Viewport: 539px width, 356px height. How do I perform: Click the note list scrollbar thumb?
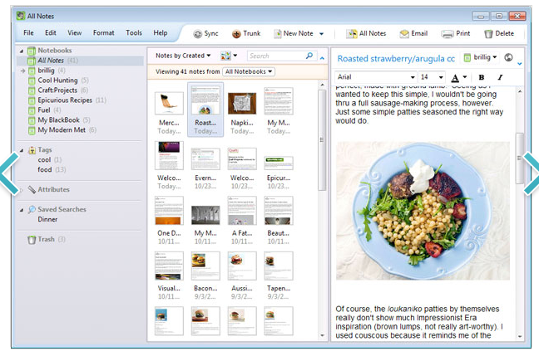pos(322,140)
